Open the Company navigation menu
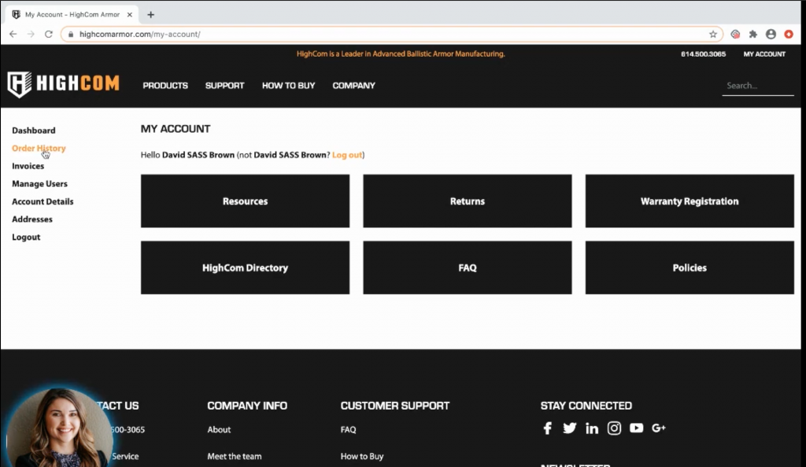 coord(353,86)
